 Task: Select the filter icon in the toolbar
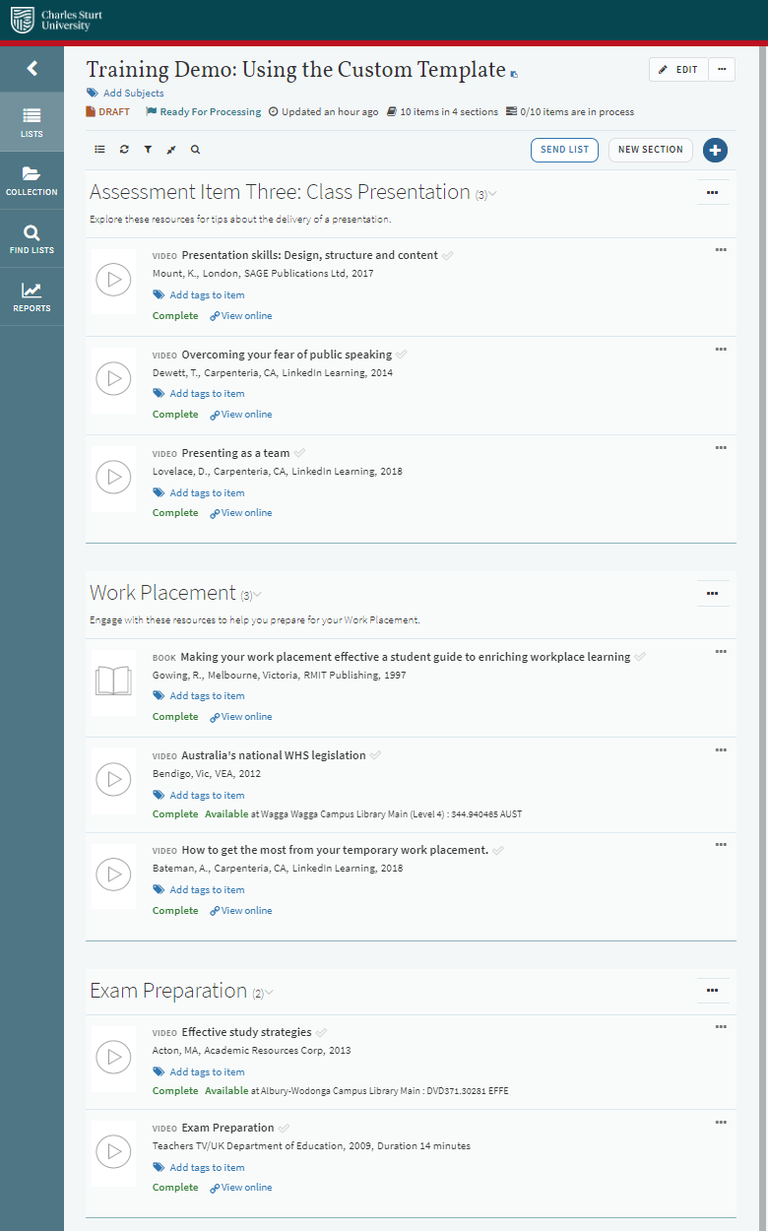(x=148, y=149)
